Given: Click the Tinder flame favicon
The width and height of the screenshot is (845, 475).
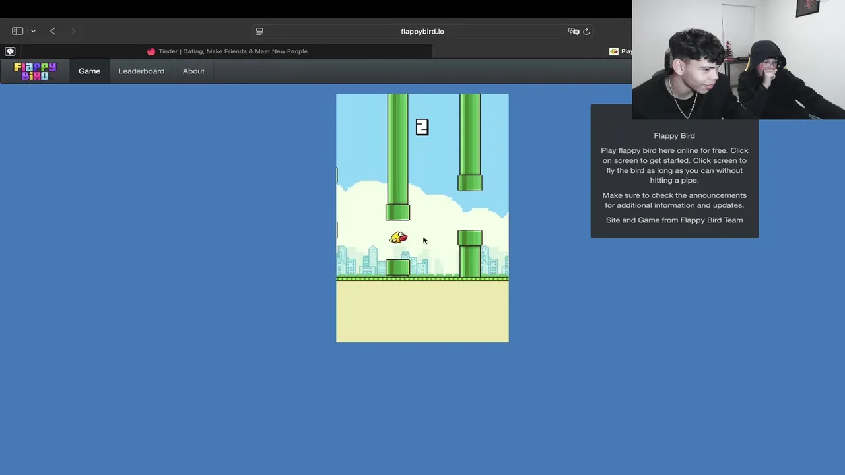Looking at the screenshot, I should pos(151,51).
